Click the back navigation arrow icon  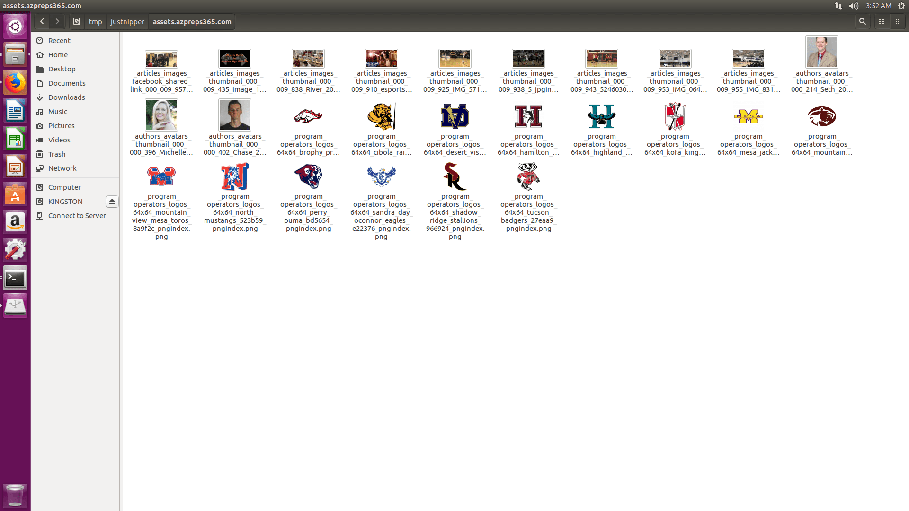point(41,21)
